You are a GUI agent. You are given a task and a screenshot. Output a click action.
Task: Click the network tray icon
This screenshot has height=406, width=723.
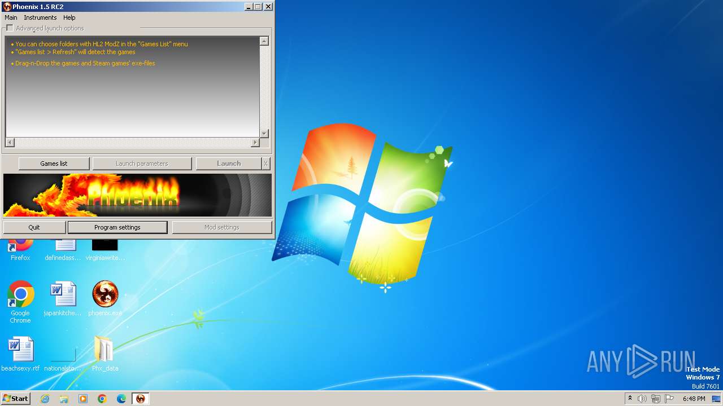click(x=656, y=399)
